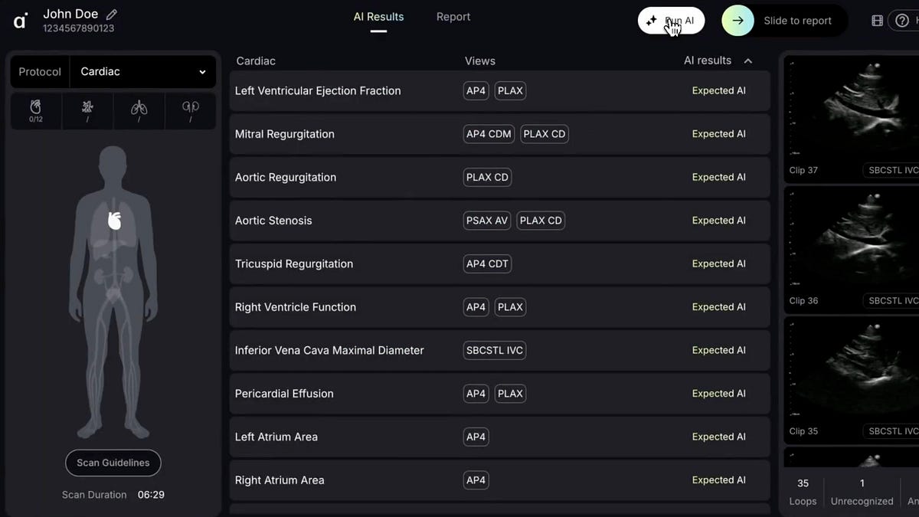
Task: Click the AP4 tag in Left Atrium Area row
Action: (x=476, y=437)
